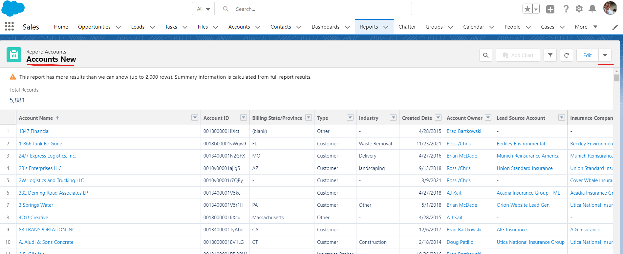This screenshot has width=623, height=254.
Task: Click the Total Records value 5,881
Action: pos(17,100)
